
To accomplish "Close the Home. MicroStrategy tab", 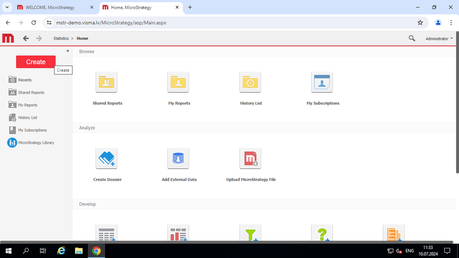I will tap(177, 7).
